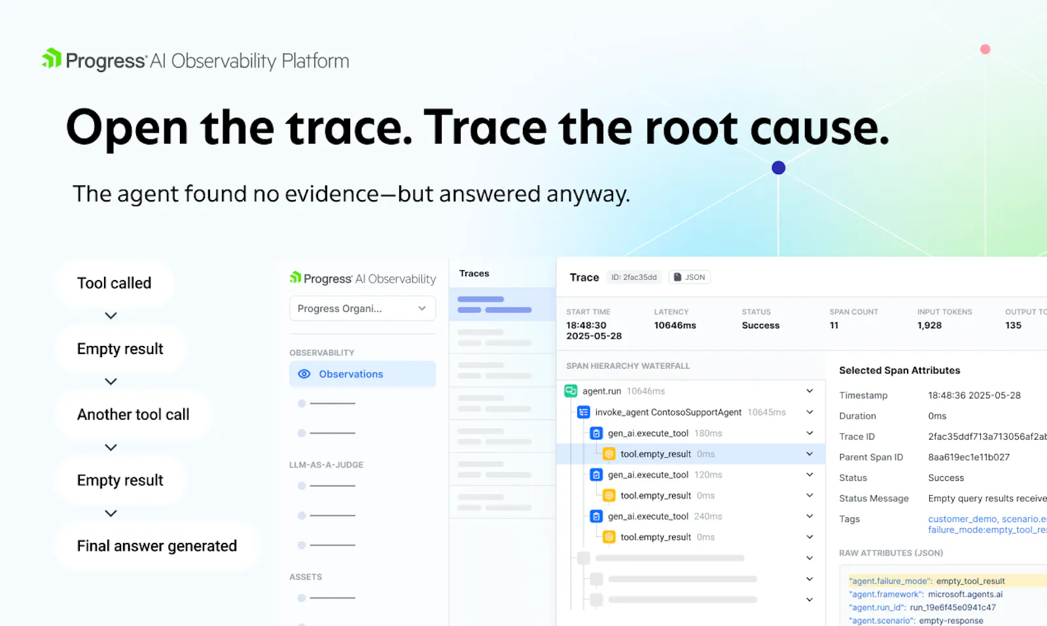Click the input tokens value 1,928

930,325
